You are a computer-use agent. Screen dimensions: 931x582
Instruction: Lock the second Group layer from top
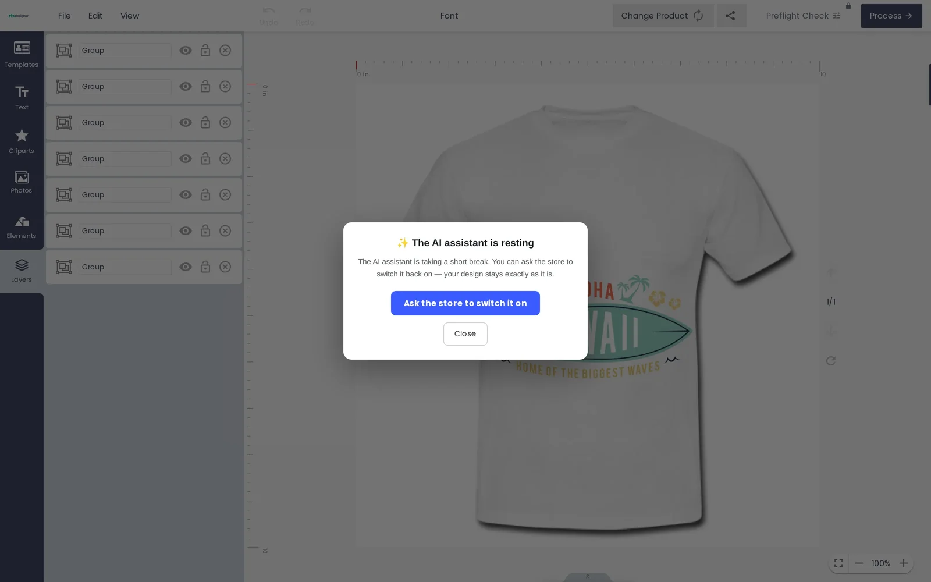(205, 87)
